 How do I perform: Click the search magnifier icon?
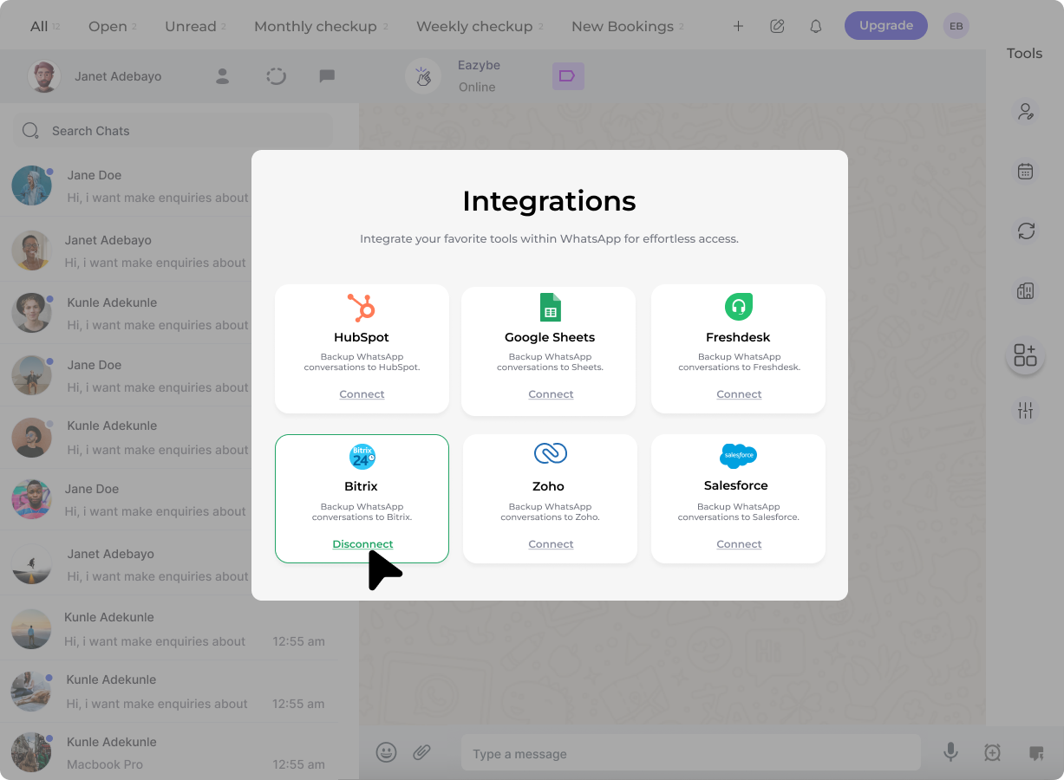(x=30, y=131)
